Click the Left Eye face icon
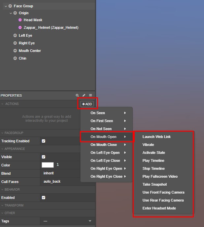The height and width of the screenshot is (227, 204). click(15, 35)
